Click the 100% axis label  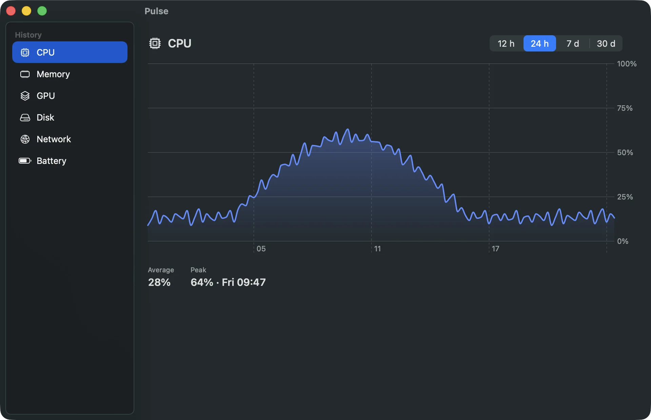click(x=627, y=64)
